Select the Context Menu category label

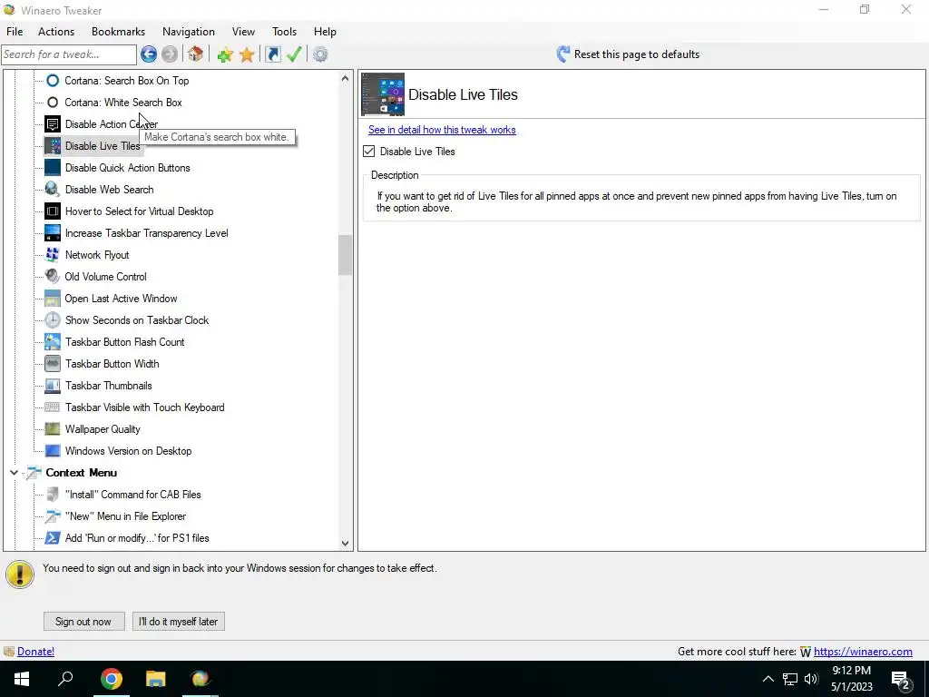81,473
